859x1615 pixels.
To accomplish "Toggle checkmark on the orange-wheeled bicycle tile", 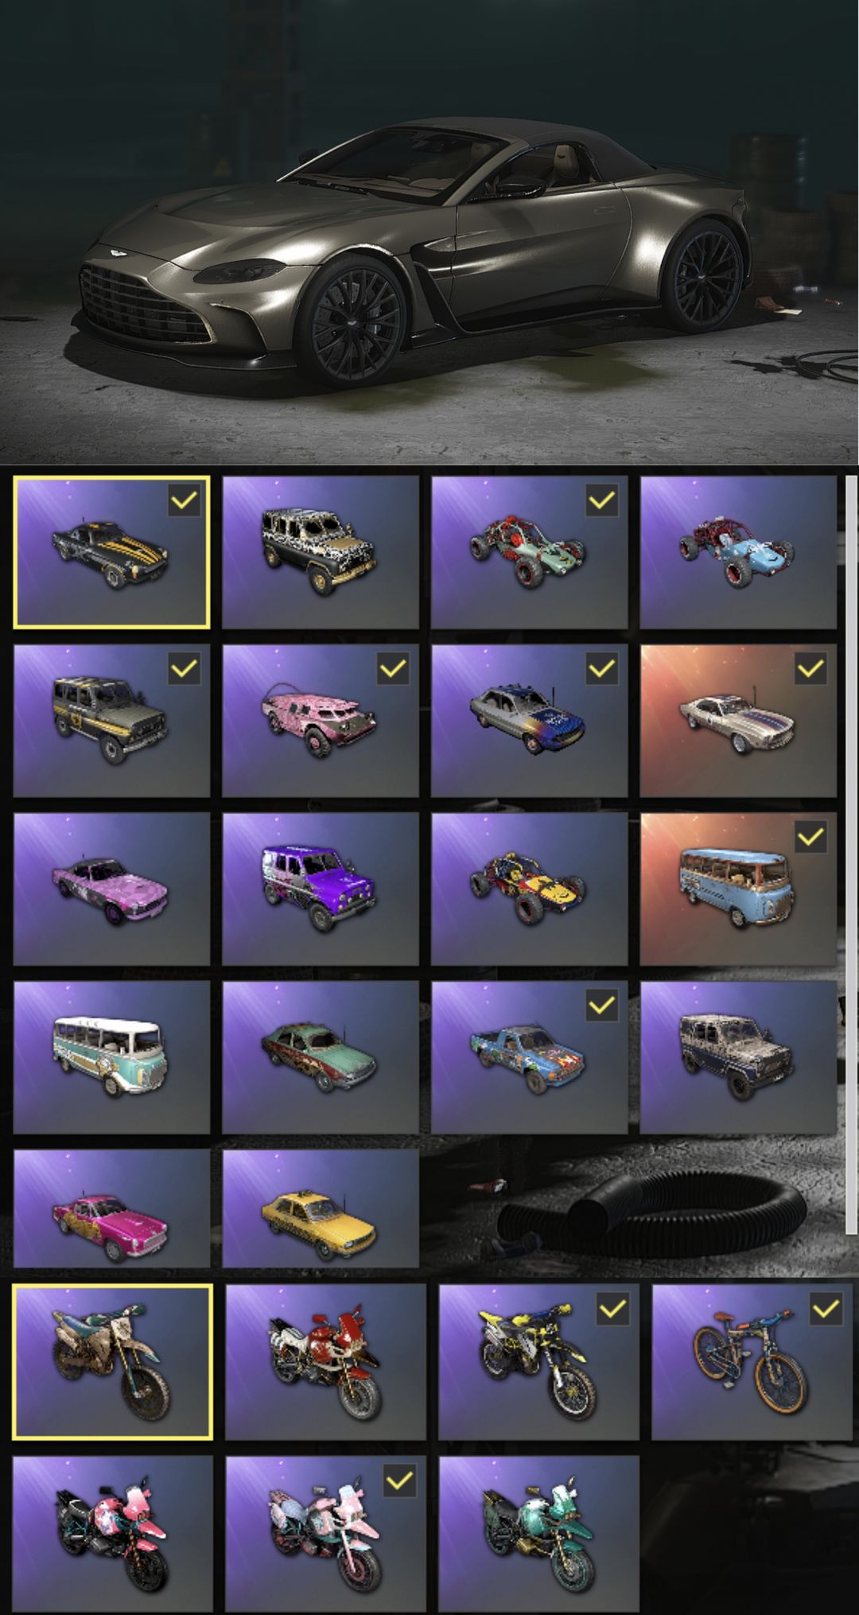I will (826, 1309).
